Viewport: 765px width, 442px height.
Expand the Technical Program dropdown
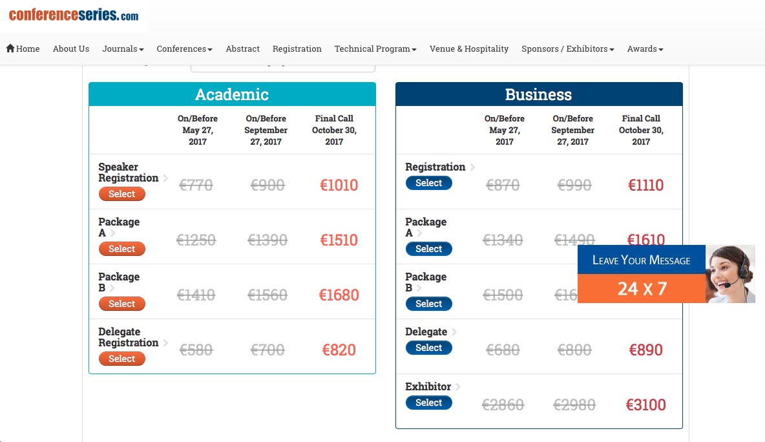tap(375, 48)
